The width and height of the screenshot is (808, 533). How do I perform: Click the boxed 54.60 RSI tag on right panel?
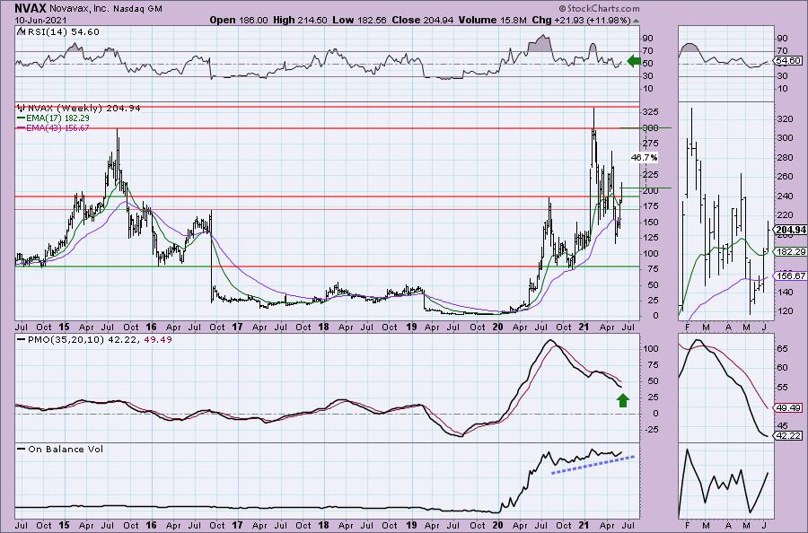coord(789,61)
